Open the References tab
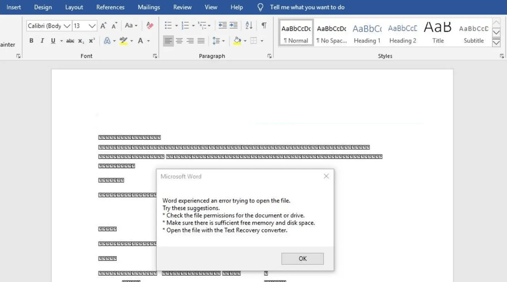This screenshot has width=507, height=282. 110,7
